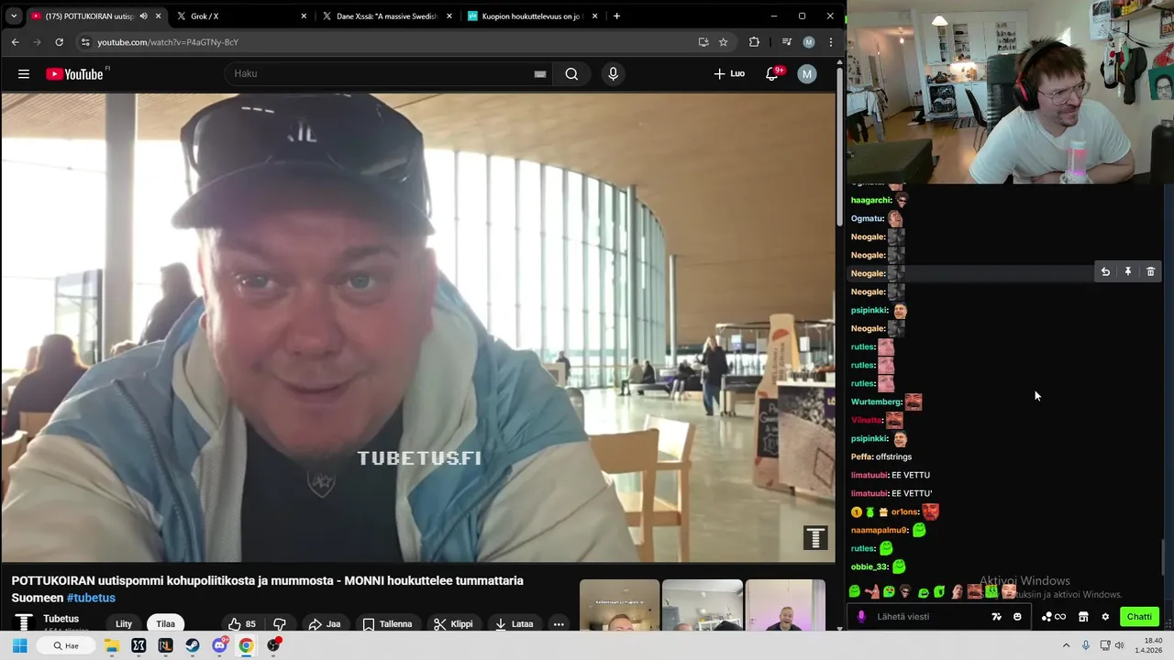Viewport: 1174px width, 660px height.
Task: Open Chrome media controls icon
Action: coord(787,42)
